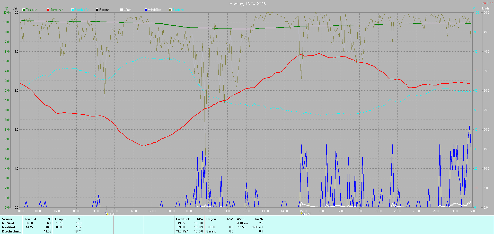This screenshot has height=234, width=494.
Task: Click the black Regen legend swatch
Action: [97, 10]
